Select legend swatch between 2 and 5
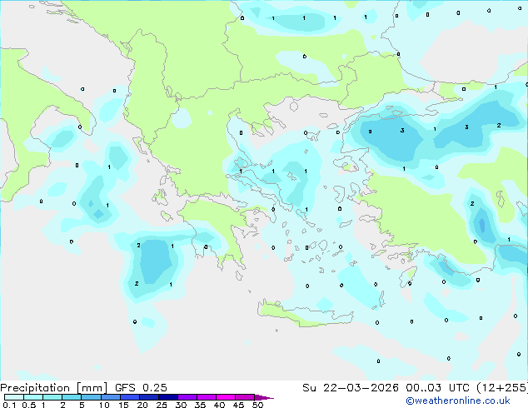This screenshot has height=408, width=528. [72, 397]
